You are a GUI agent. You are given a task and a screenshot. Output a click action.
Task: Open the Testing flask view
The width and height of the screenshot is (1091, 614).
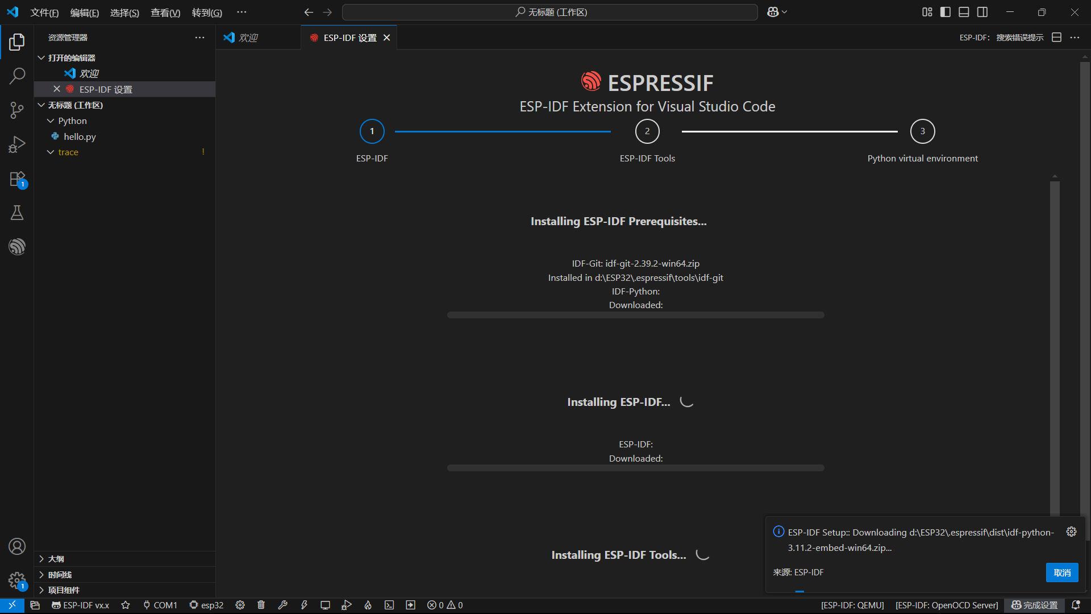coord(17,213)
